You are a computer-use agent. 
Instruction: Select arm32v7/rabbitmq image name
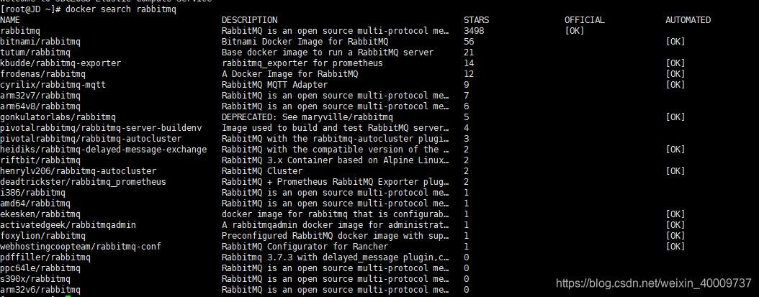[x=40, y=96]
